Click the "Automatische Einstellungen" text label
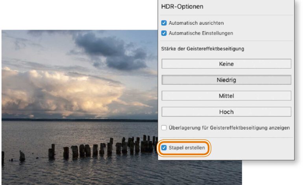This screenshot has width=307, height=185. tap(201, 33)
